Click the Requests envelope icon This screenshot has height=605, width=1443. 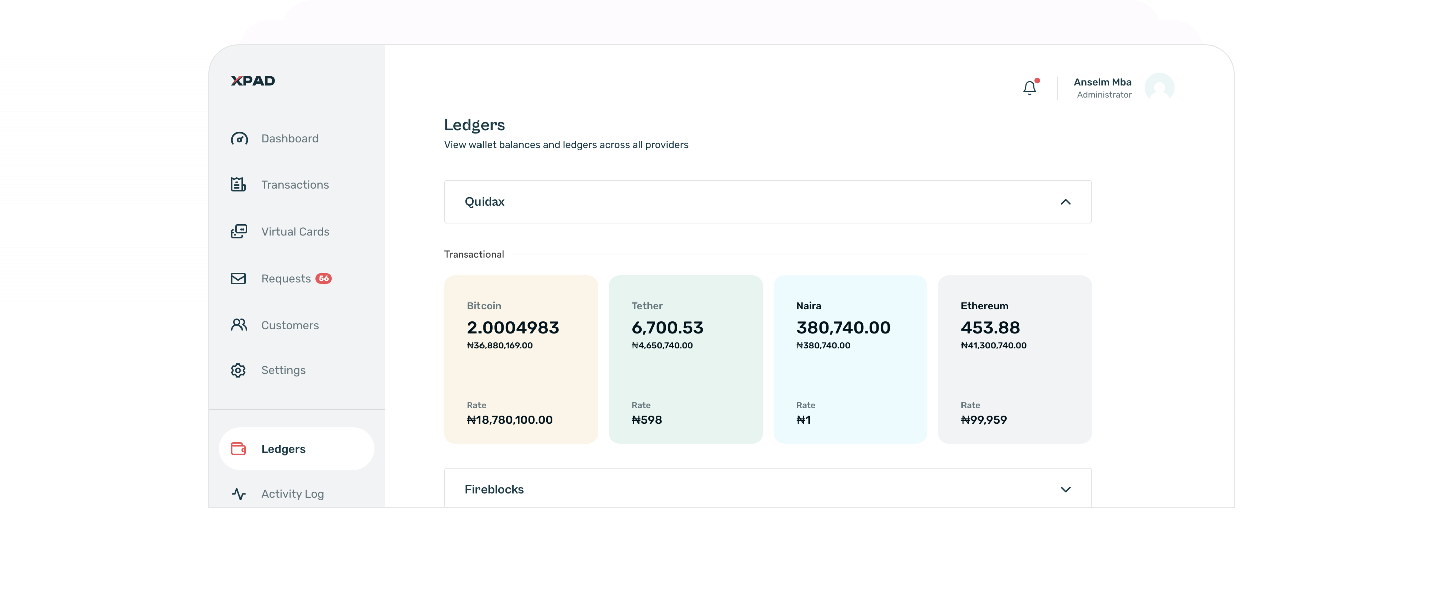(x=238, y=278)
